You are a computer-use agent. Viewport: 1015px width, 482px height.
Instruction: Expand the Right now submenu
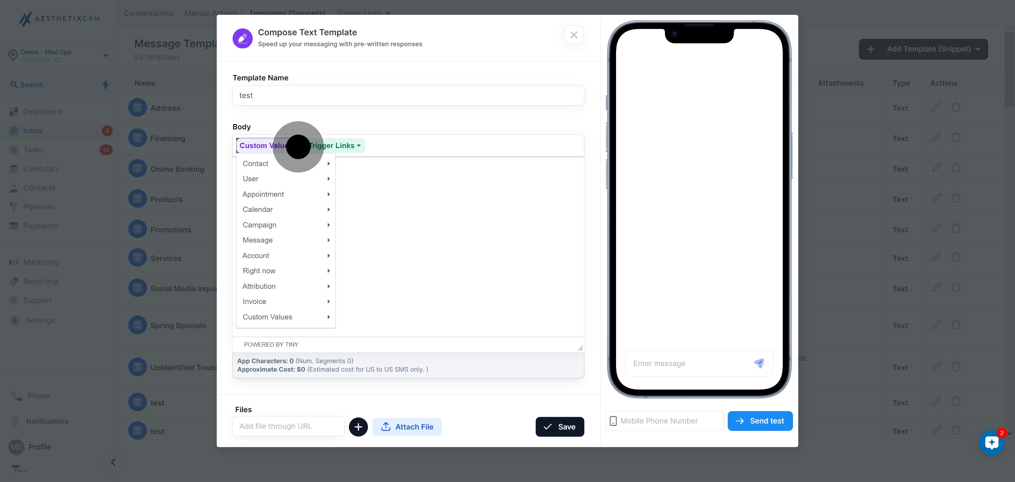pyautogui.click(x=286, y=271)
